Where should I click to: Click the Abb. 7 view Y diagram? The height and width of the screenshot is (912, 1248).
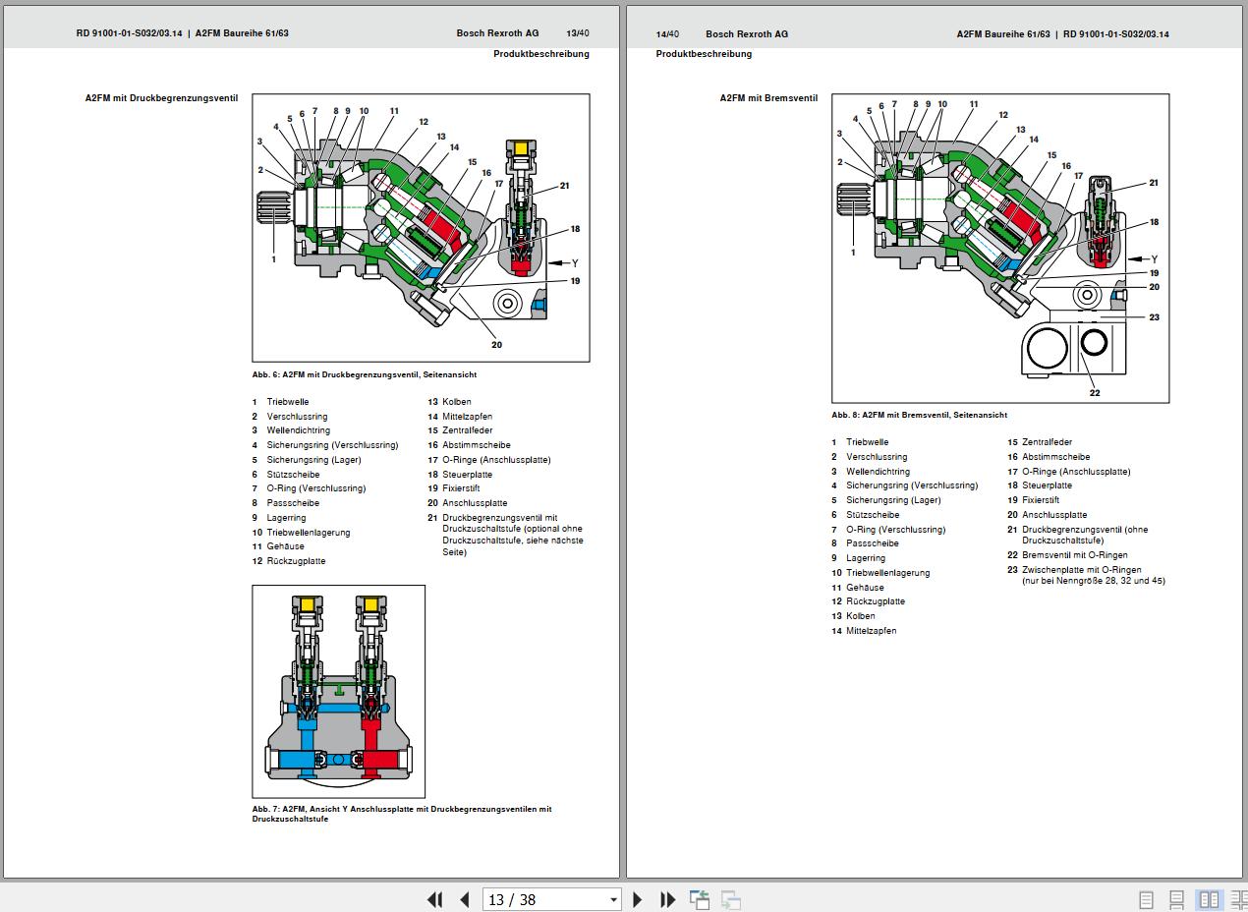[x=338, y=691]
